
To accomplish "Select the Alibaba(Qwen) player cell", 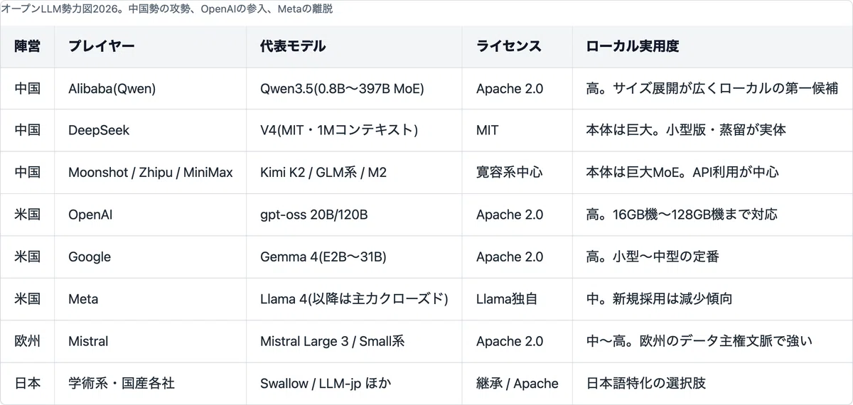I will tap(151, 89).
